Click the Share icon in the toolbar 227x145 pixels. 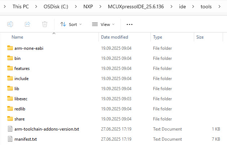click(27, 24)
